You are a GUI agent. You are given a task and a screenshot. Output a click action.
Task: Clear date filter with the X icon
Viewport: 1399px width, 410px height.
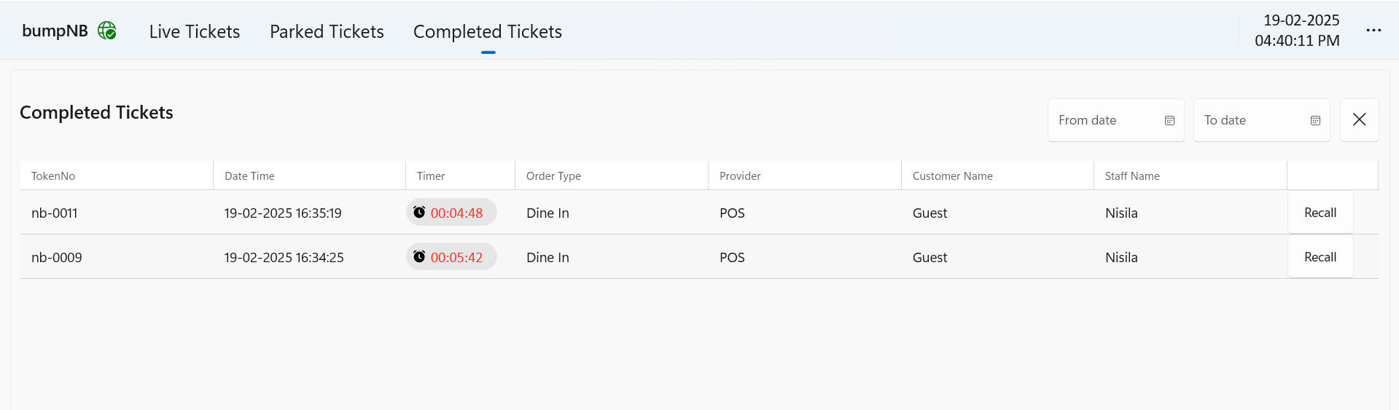tap(1359, 120)
